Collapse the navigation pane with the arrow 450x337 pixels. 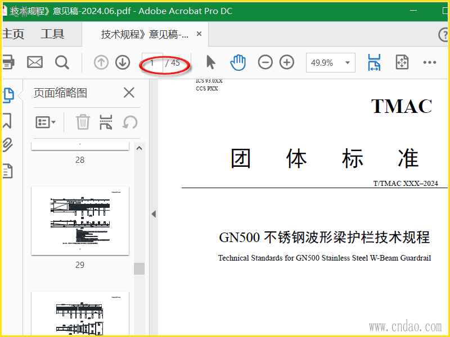[154, 214]
